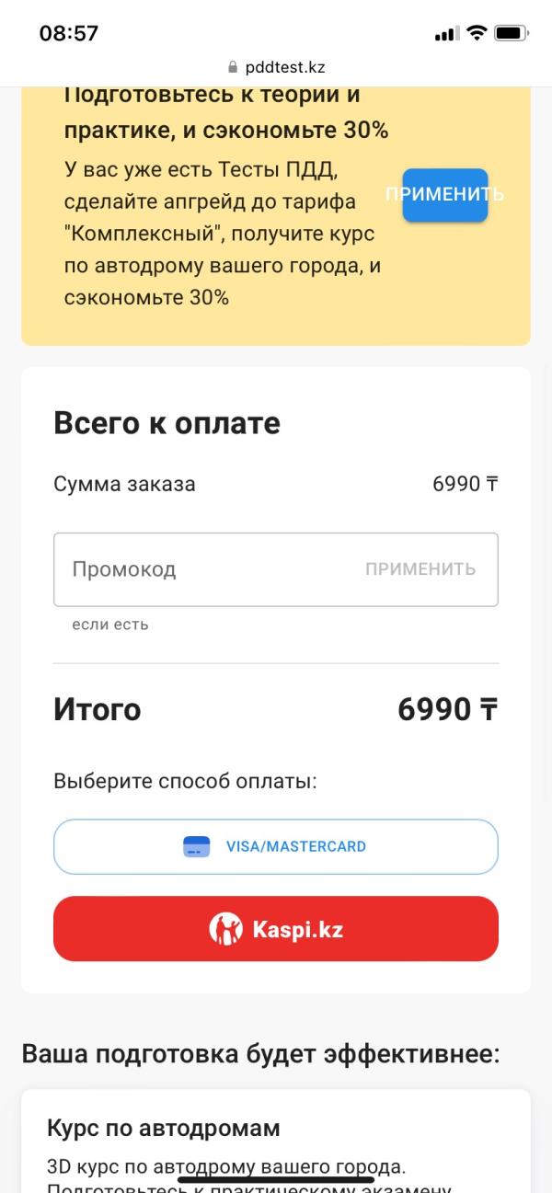Viewport: 552px width, 1193px height.
Task: Open the Курс по автодромам card
Action: coord(276,1141)
